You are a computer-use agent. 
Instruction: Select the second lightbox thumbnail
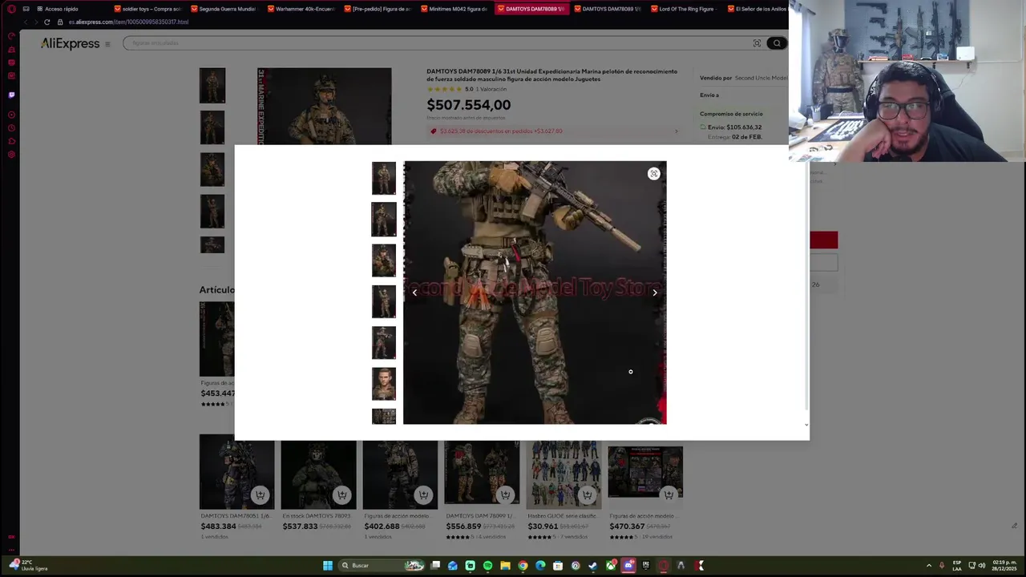click(x=384, y=219)
